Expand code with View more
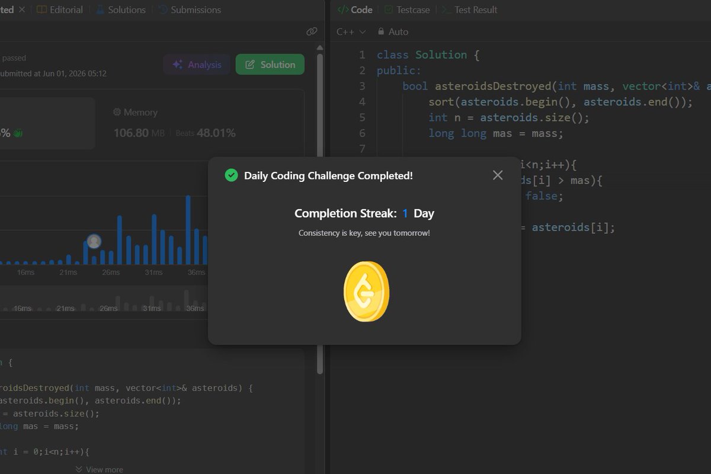 (x=99, y=469)
